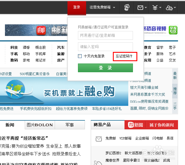Open headline 李克强:要为创业增加营养
185x165 pixels.
pyautogui.click(x=22, y=146)
